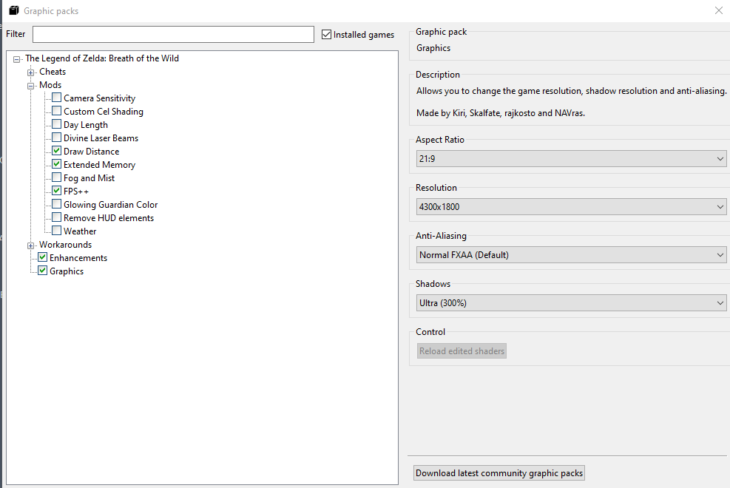Uncheck the Draw Distance checkbox
Viewport: 730px width, 488px height.
pyautogui.click(x=56, y=151)
